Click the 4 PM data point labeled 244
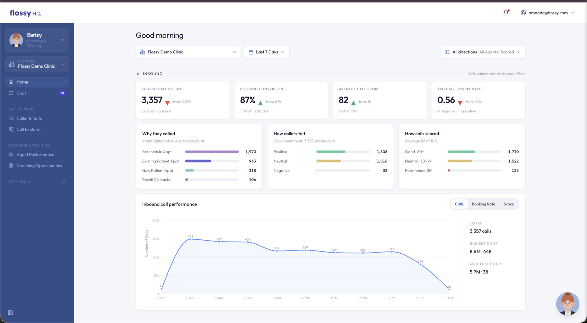 click(x=420, y=264)
